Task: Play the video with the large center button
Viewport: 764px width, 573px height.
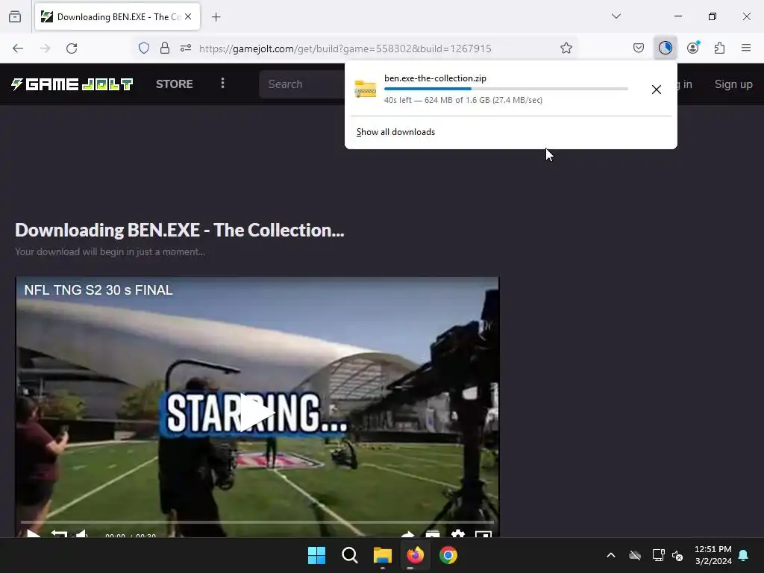Action: click(x=257, y=413)
